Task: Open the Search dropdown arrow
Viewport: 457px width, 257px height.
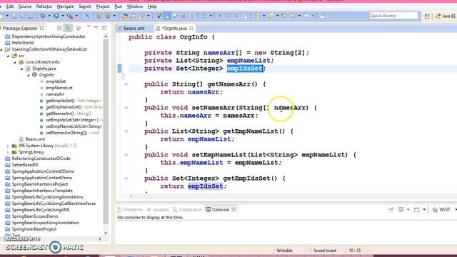Action: pos(149,16)
